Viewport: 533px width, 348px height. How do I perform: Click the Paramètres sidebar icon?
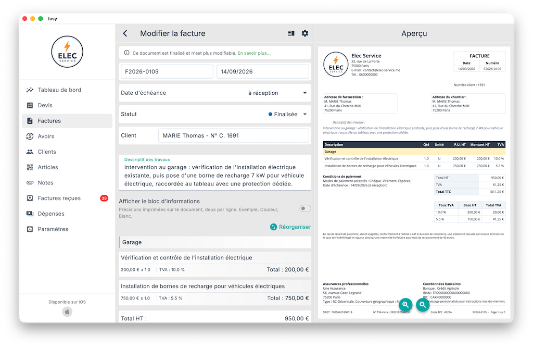[x=30, y=229]
